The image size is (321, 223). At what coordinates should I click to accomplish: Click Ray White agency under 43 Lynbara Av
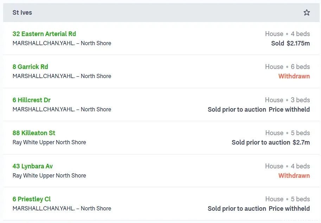(49, 175)
